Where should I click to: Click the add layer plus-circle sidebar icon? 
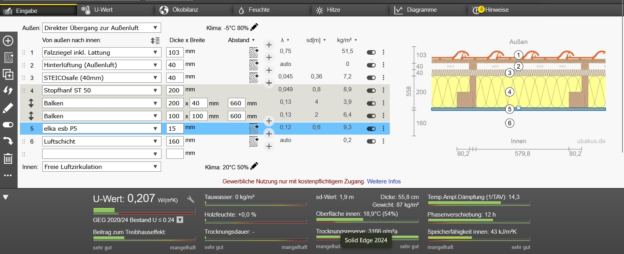(x=8, y=41)
